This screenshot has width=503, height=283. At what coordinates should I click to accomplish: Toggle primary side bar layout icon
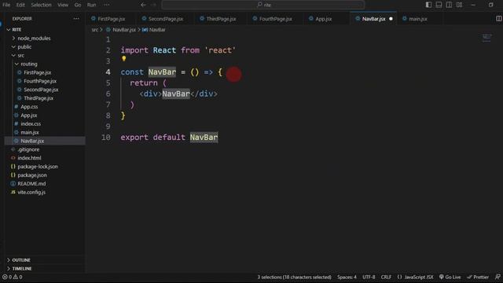428,5
